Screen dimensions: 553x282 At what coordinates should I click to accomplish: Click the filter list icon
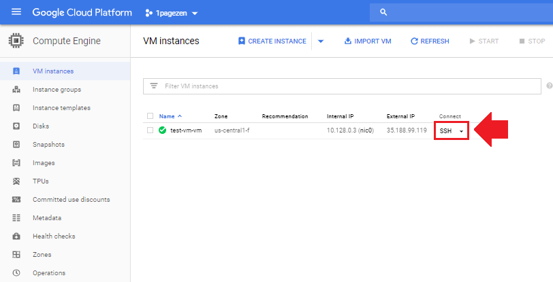pos(154,86)
